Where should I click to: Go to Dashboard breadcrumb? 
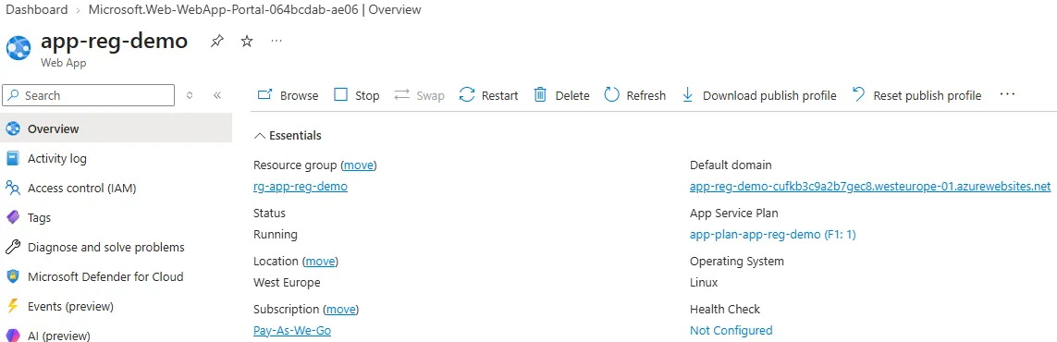pos(36,9)
